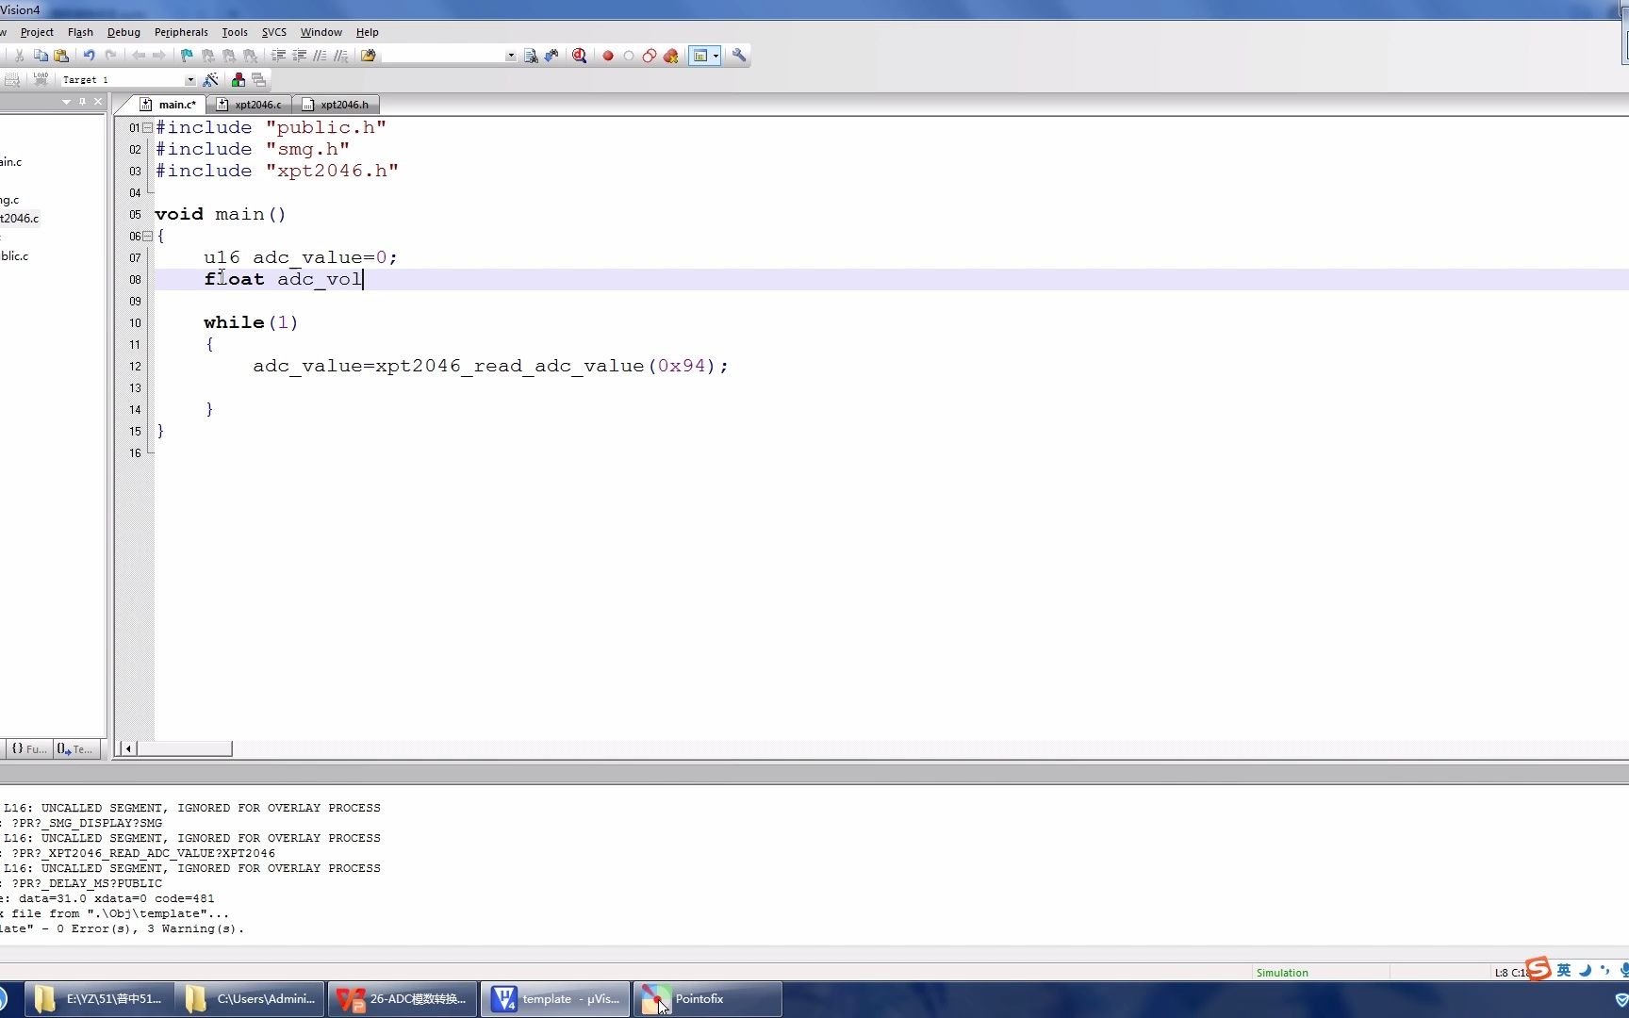Viewport: 1629px width, 1018px height.
Task: Indent the selected text lines
Action: (278, 56)
